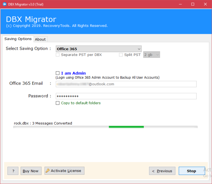Click the rock.dbx Messages Converted status text
The height and width of the screenshot is (184, 212).
point(43,123)
